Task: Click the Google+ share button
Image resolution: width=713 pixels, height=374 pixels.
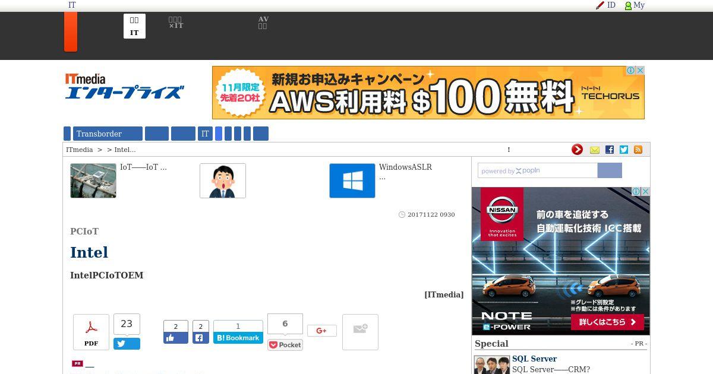Action: 322,331
